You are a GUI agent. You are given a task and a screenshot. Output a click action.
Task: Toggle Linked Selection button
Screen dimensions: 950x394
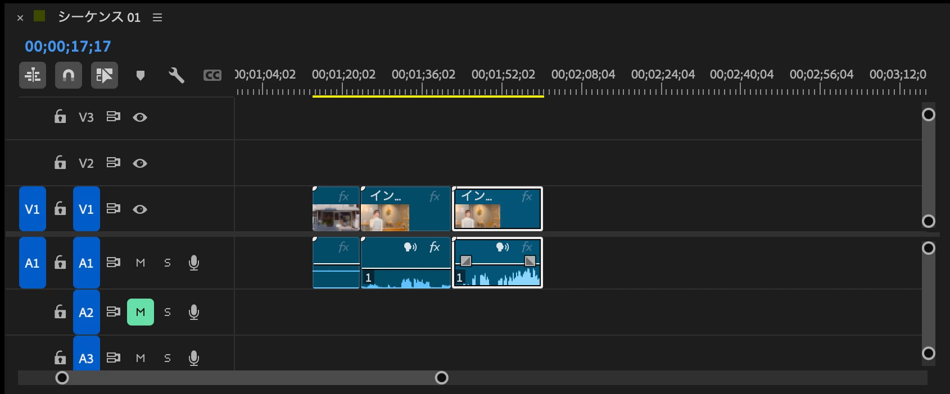105,75
